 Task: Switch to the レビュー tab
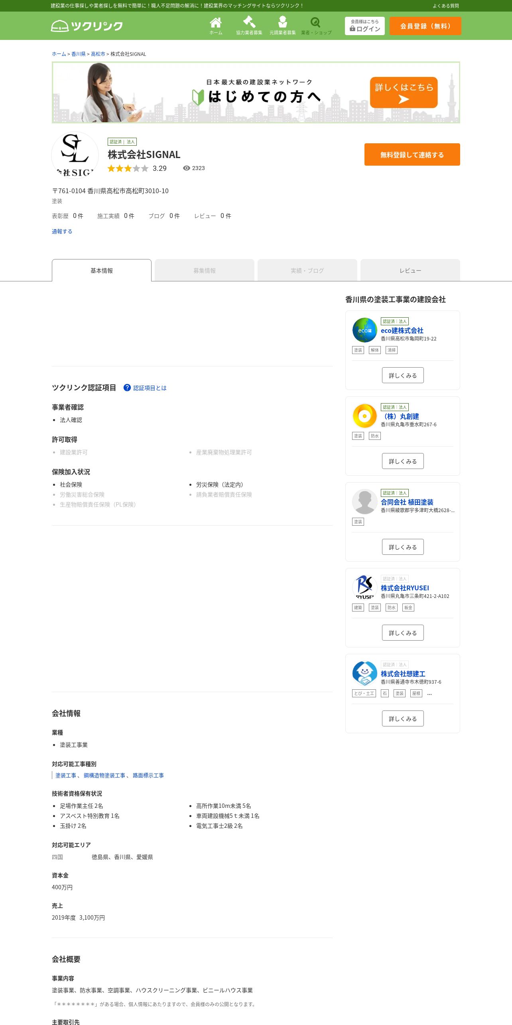(410, 270)
